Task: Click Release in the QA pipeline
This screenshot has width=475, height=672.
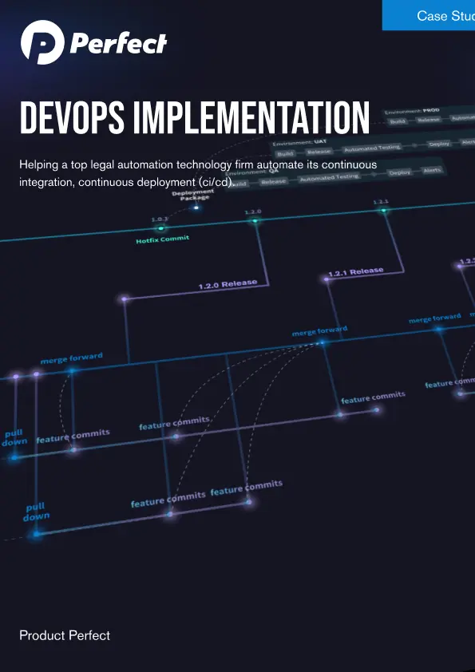Action: (273, 182)
